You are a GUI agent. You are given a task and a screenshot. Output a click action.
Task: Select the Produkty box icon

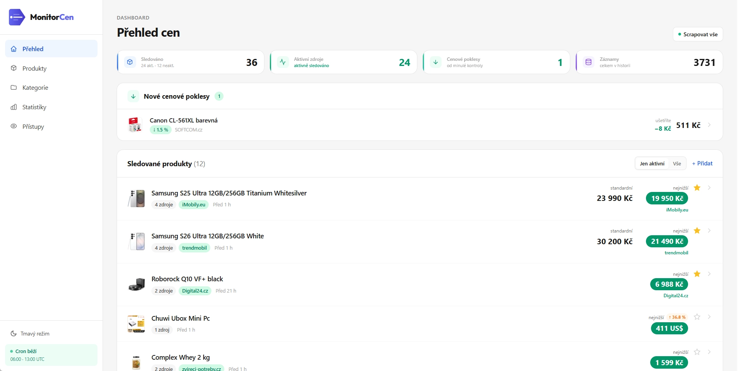coord(14,68)
